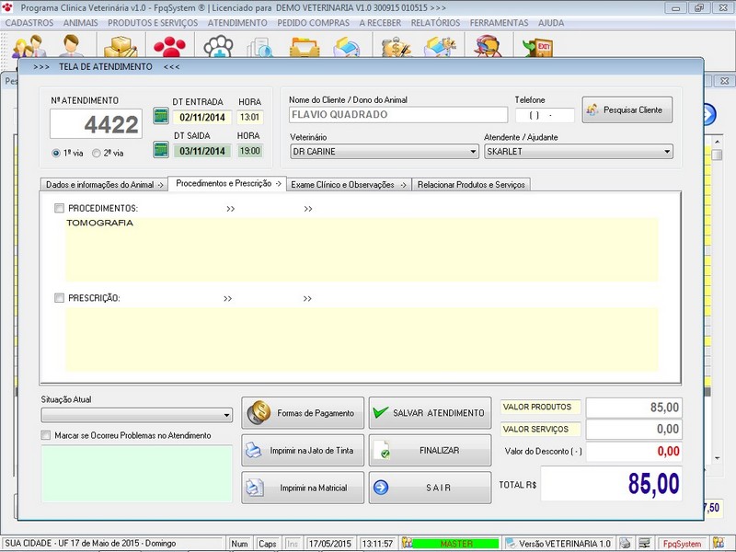Click the Nome do Cliente input field
The width and height of the screenshot is (736, 552).
397,115
